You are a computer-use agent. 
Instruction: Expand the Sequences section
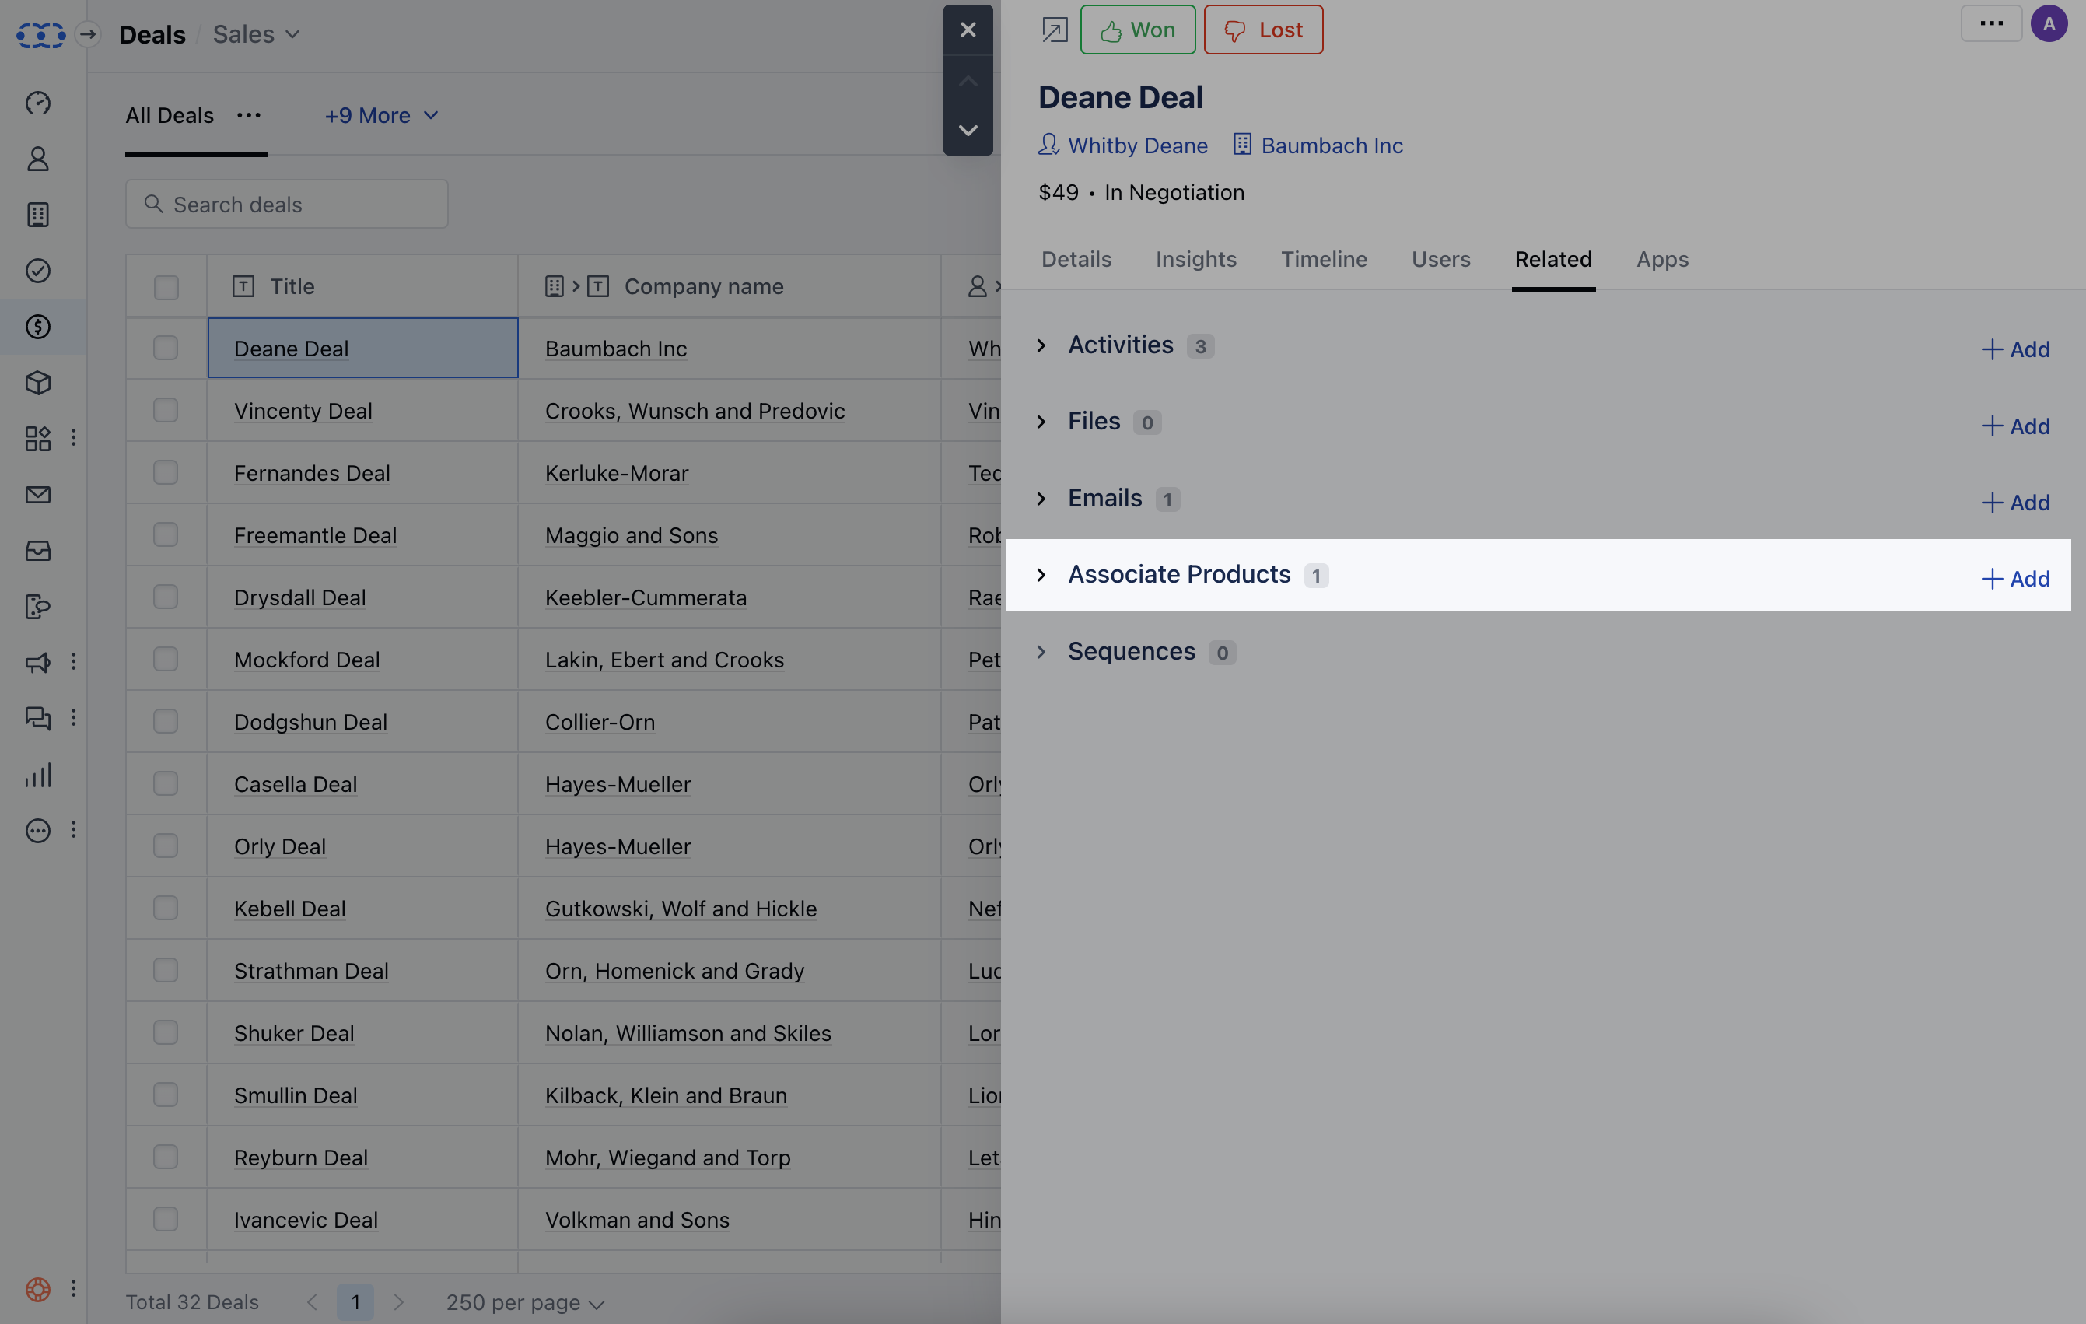[1041, 652]
